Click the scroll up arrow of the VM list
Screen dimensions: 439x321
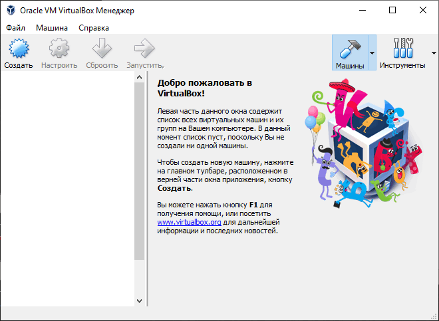pyautogui.click(x=140, y=77)
